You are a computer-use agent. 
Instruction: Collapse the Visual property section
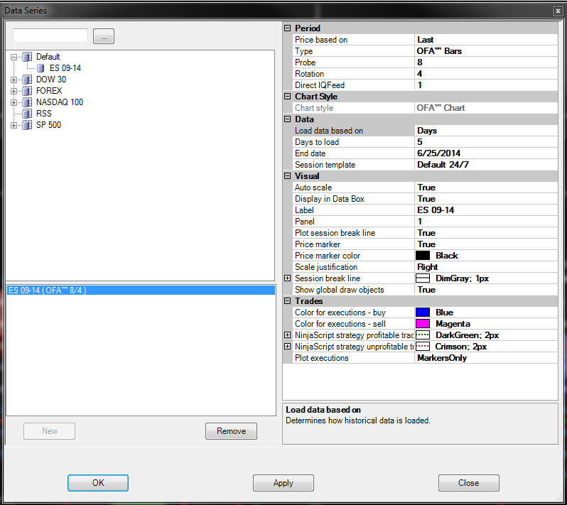pos(288,176)
